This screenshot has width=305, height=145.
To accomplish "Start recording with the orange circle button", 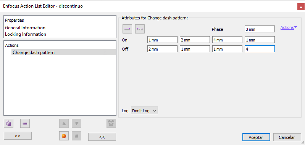I will (x=64, y=136).
